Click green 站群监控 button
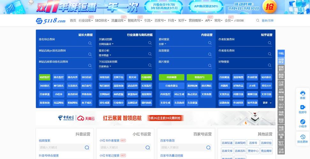310x159 pixels. coord(44,77)
